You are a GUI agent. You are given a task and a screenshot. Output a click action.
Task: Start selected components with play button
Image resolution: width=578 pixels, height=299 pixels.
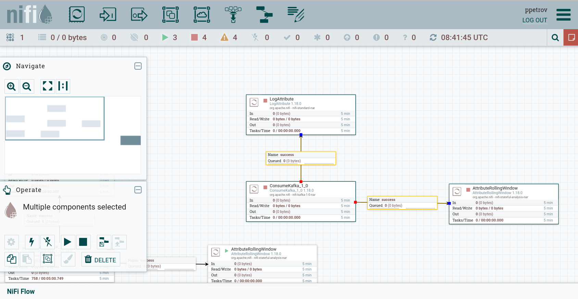[67, 242]
